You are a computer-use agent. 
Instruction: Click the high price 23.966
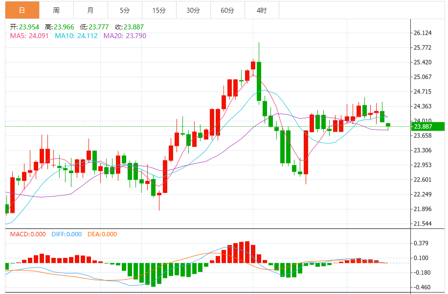tap(64, 27)
